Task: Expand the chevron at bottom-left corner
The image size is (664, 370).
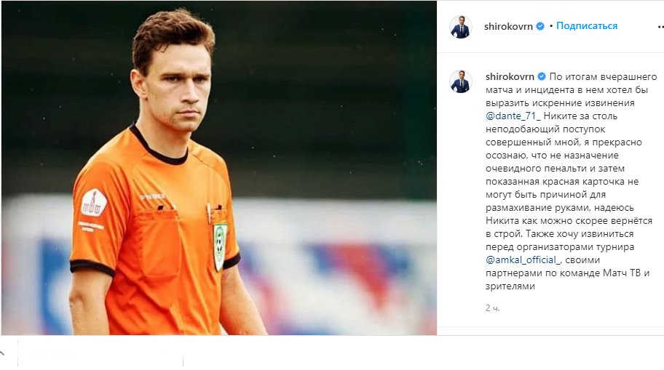Action: click(2, 353)
